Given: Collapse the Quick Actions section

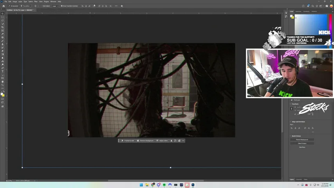Looking at the screenshot, I should [x=290, y=136].
